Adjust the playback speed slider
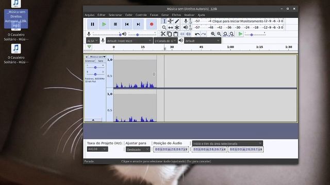Viewport: 330px width, 185px height. point(255,34)
